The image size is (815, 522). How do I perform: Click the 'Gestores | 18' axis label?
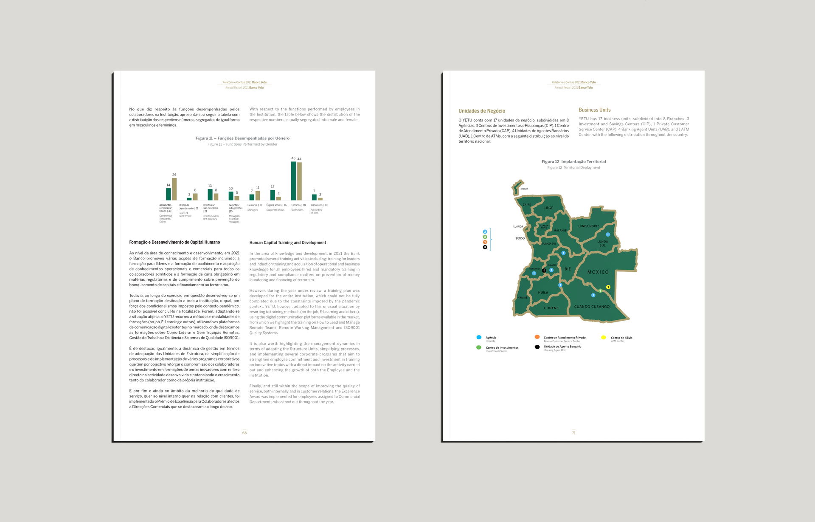[255, 205]
